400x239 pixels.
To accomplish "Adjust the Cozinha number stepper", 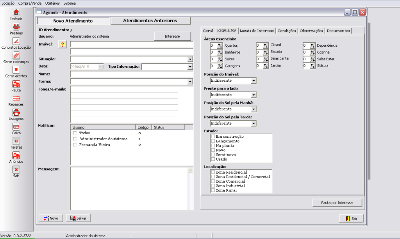I will [313, 53].
